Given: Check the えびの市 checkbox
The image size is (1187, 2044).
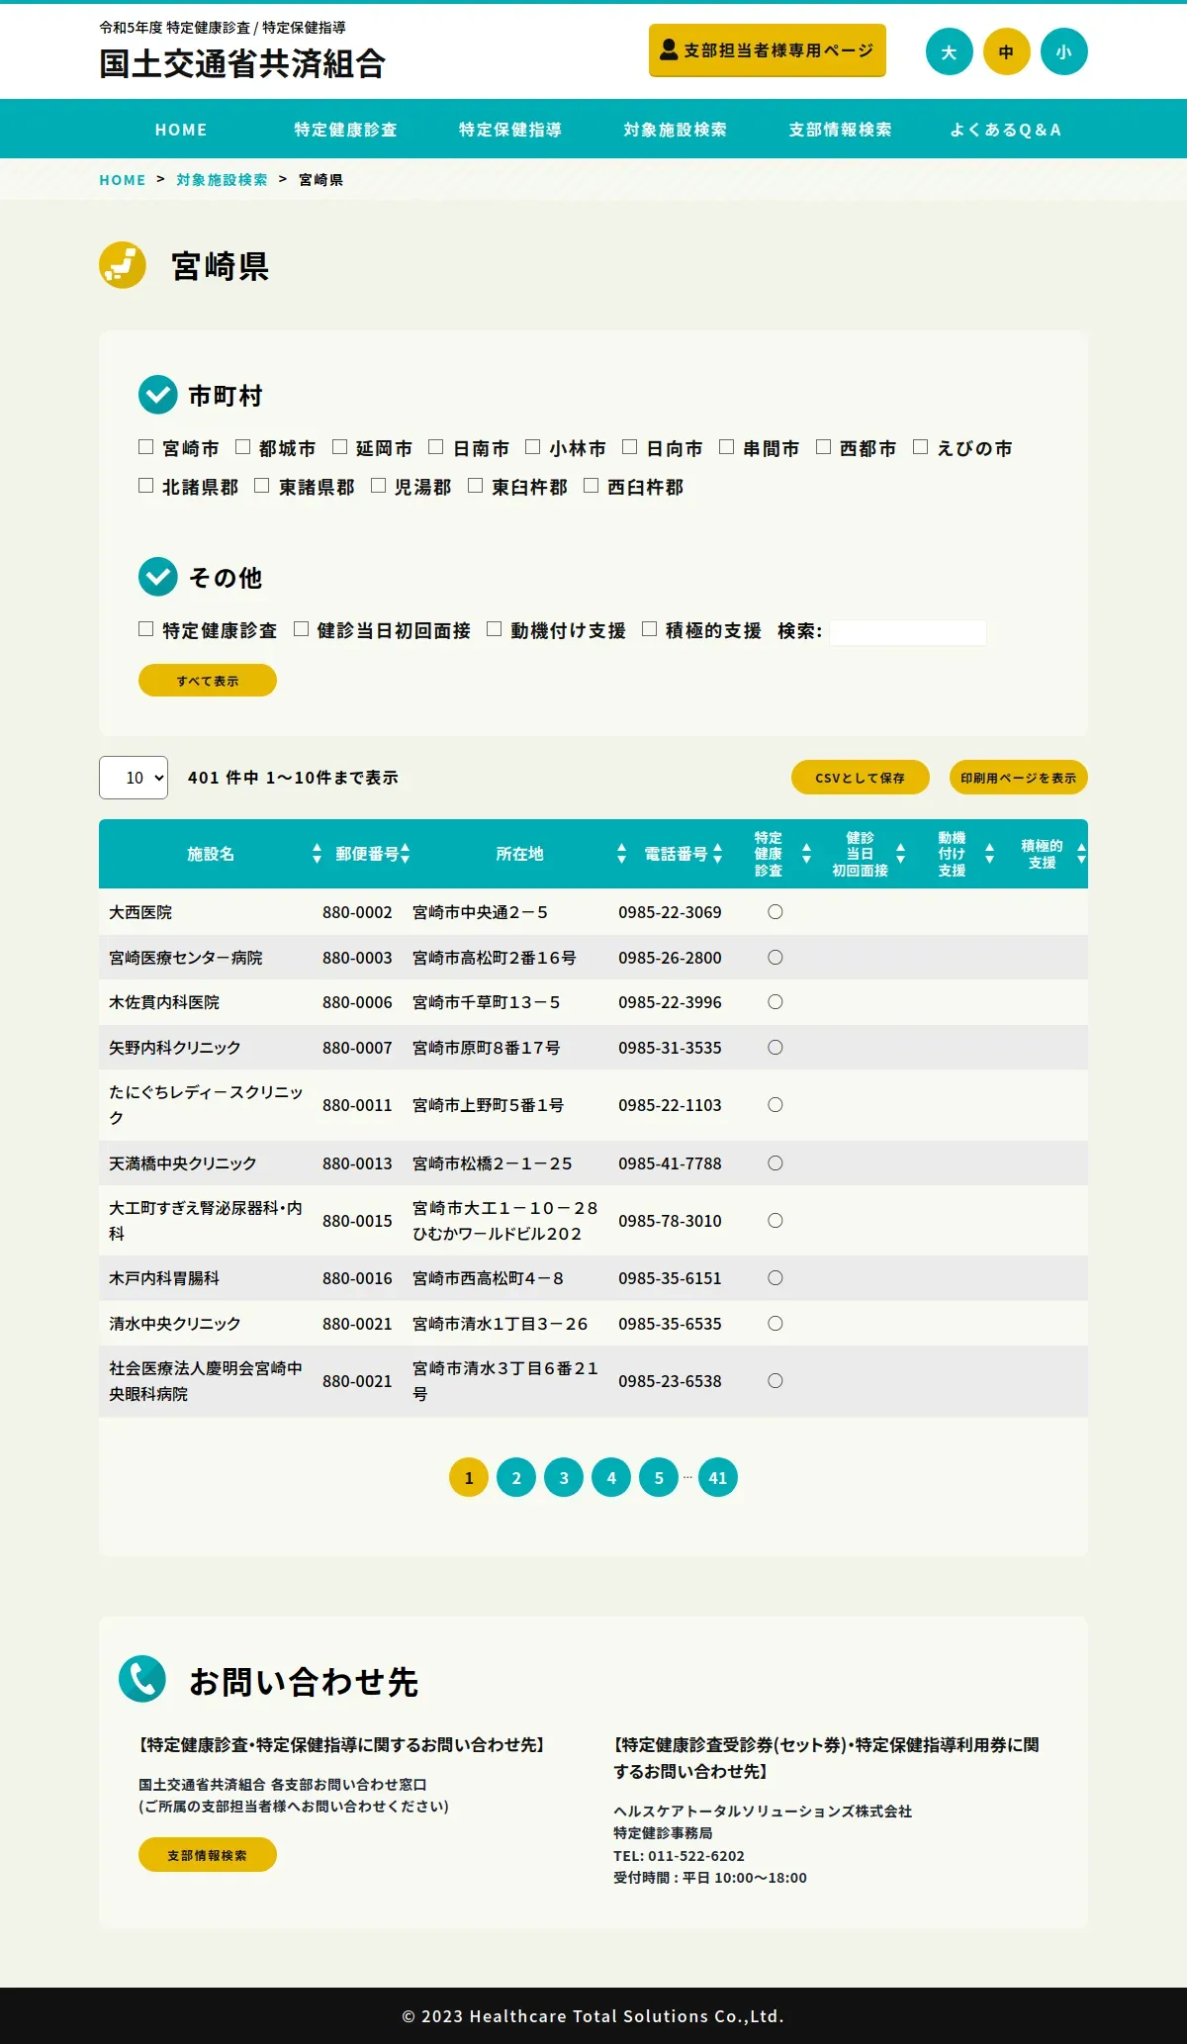Looking at the screenshot, I should [920, 447].
